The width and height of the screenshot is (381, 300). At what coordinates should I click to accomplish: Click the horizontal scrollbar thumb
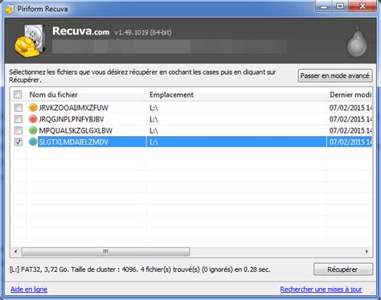pyautogui.click(x=106, y=252)
